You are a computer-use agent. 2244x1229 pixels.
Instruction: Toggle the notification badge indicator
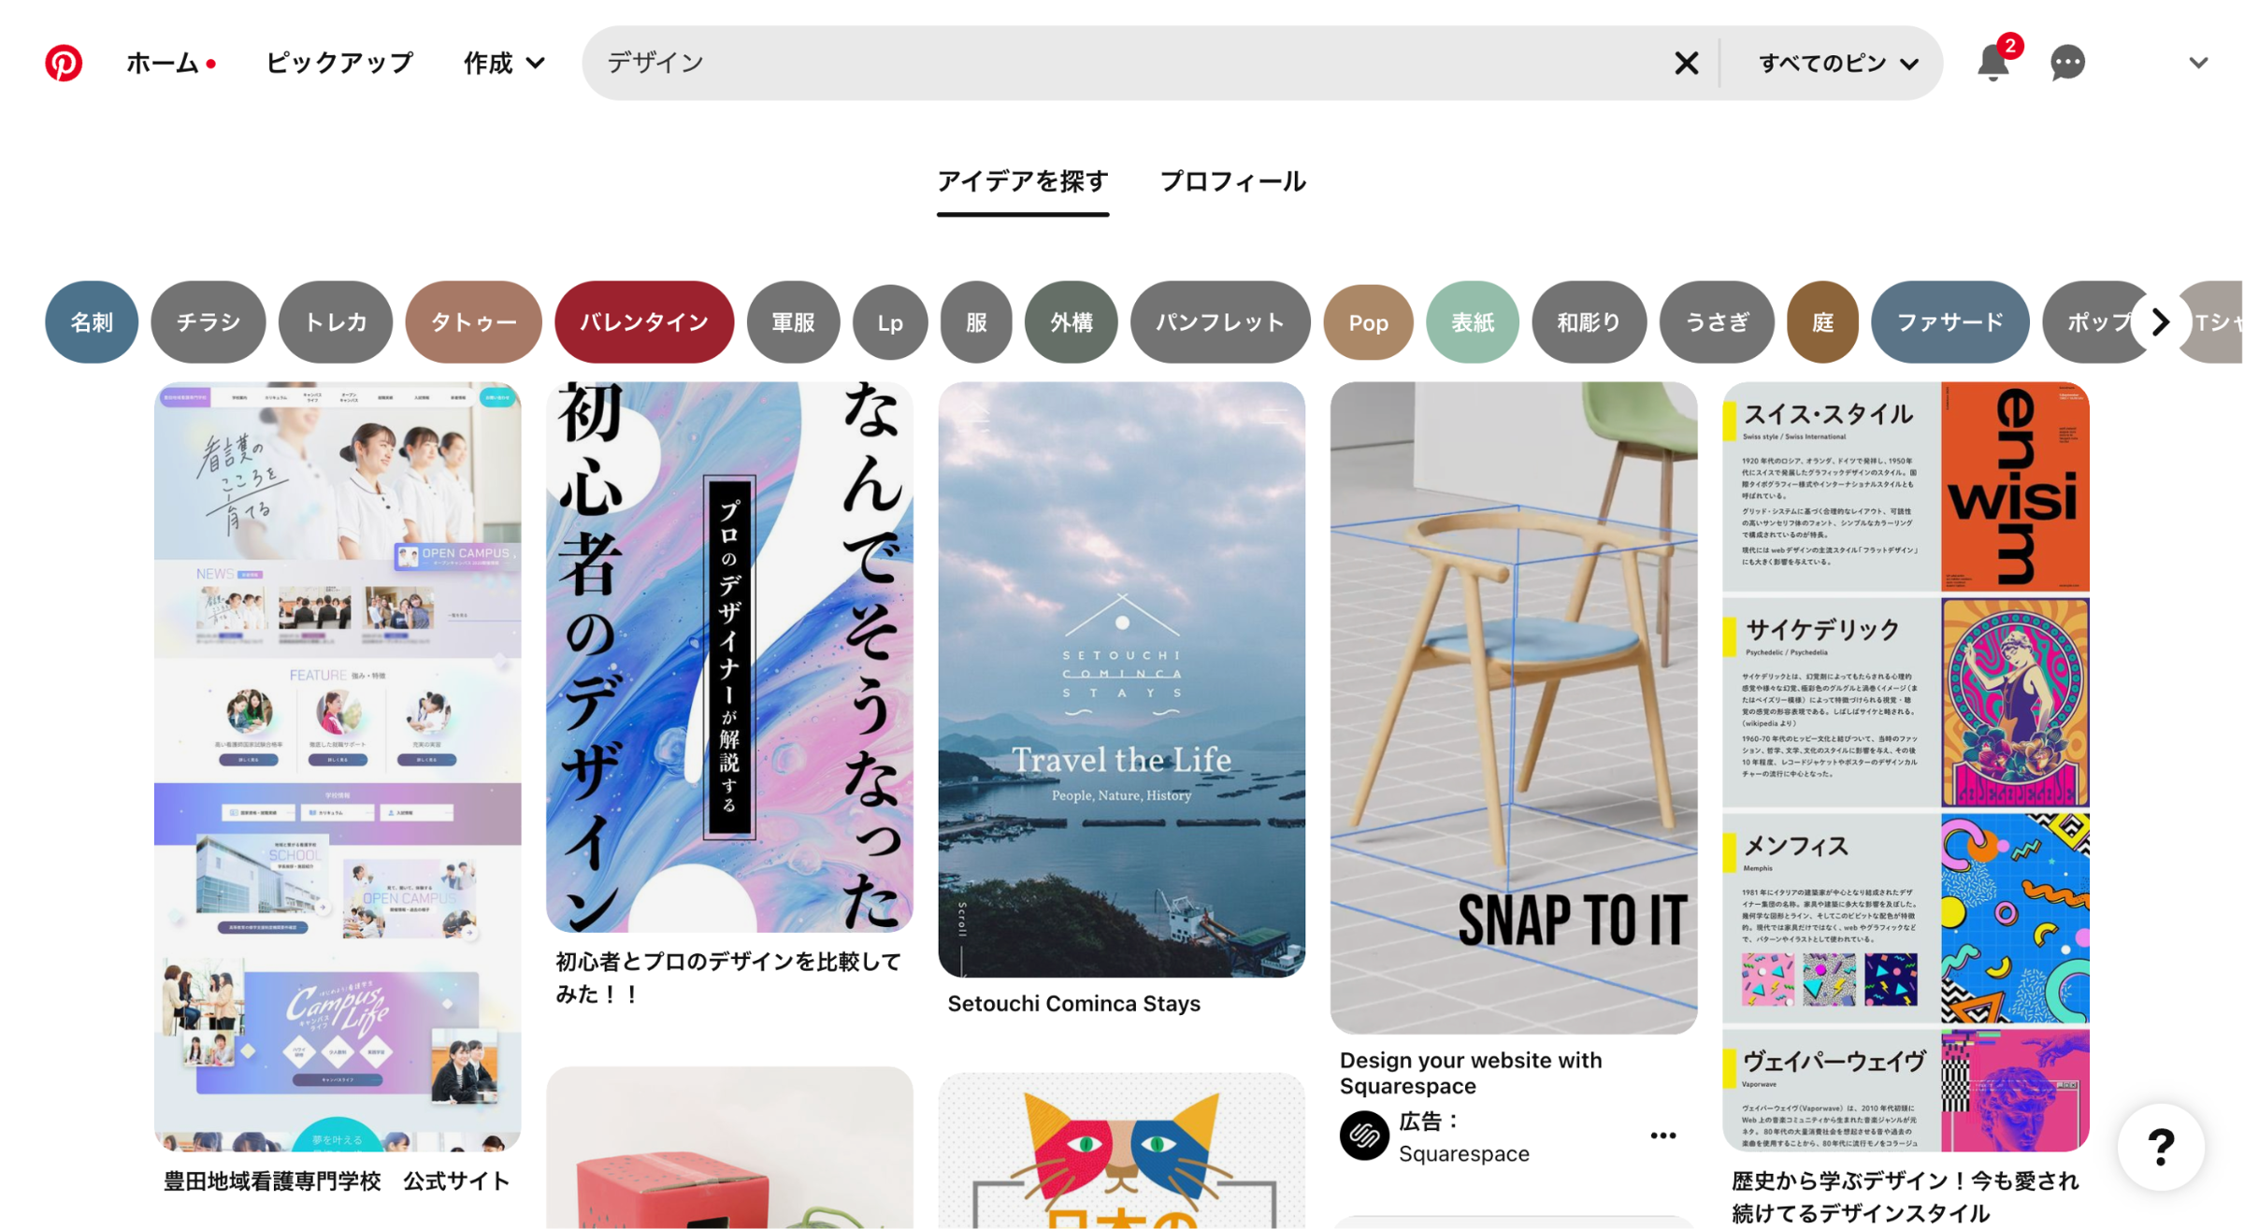(x=2011, y=46)
